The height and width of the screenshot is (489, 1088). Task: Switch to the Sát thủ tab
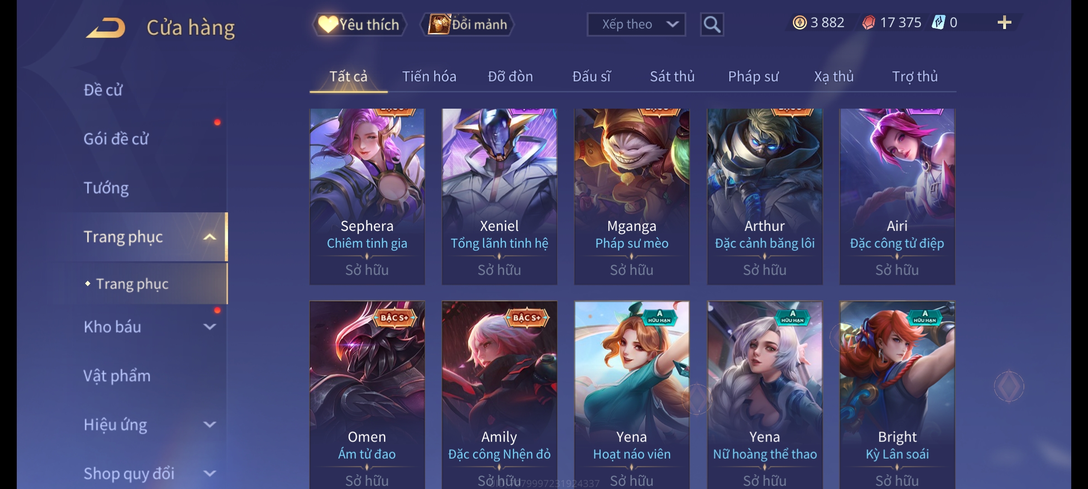[672, 77]
